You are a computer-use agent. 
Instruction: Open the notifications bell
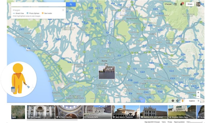(x=181, y=4)
